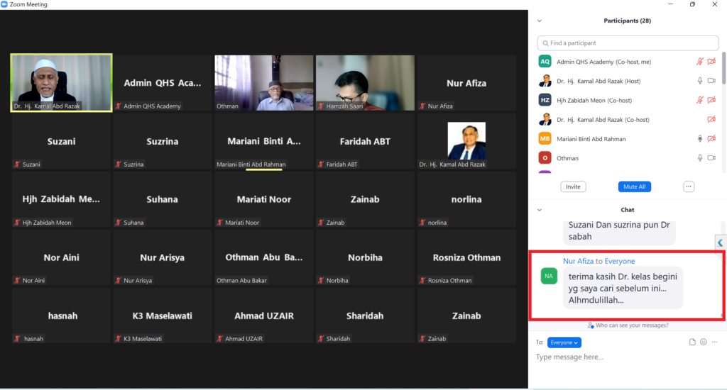
Task: Select Hamzah Saari's video tile
Action: pos(365,83)
